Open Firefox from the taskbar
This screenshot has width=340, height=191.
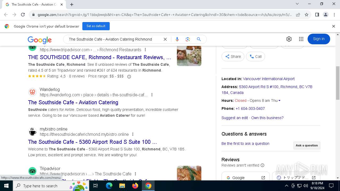coord(135,186)
